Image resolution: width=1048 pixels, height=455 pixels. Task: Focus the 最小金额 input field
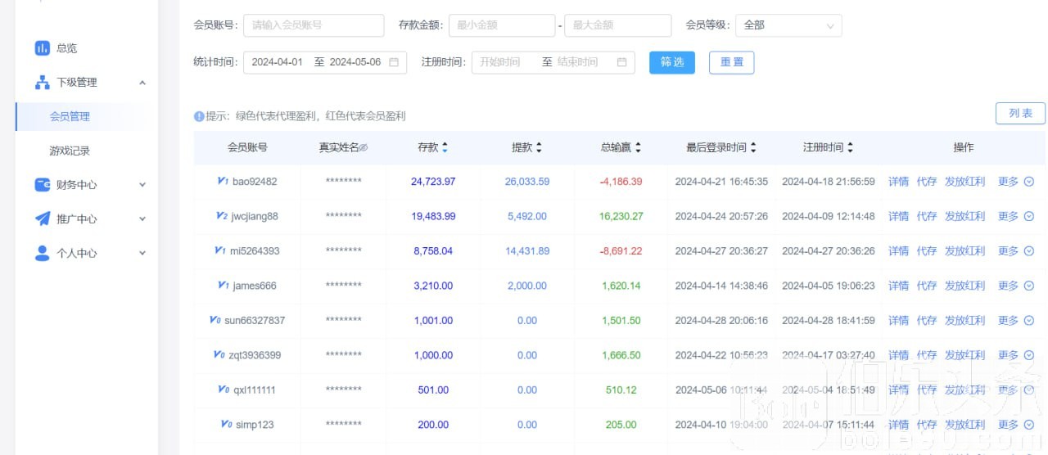click(502, 25)
